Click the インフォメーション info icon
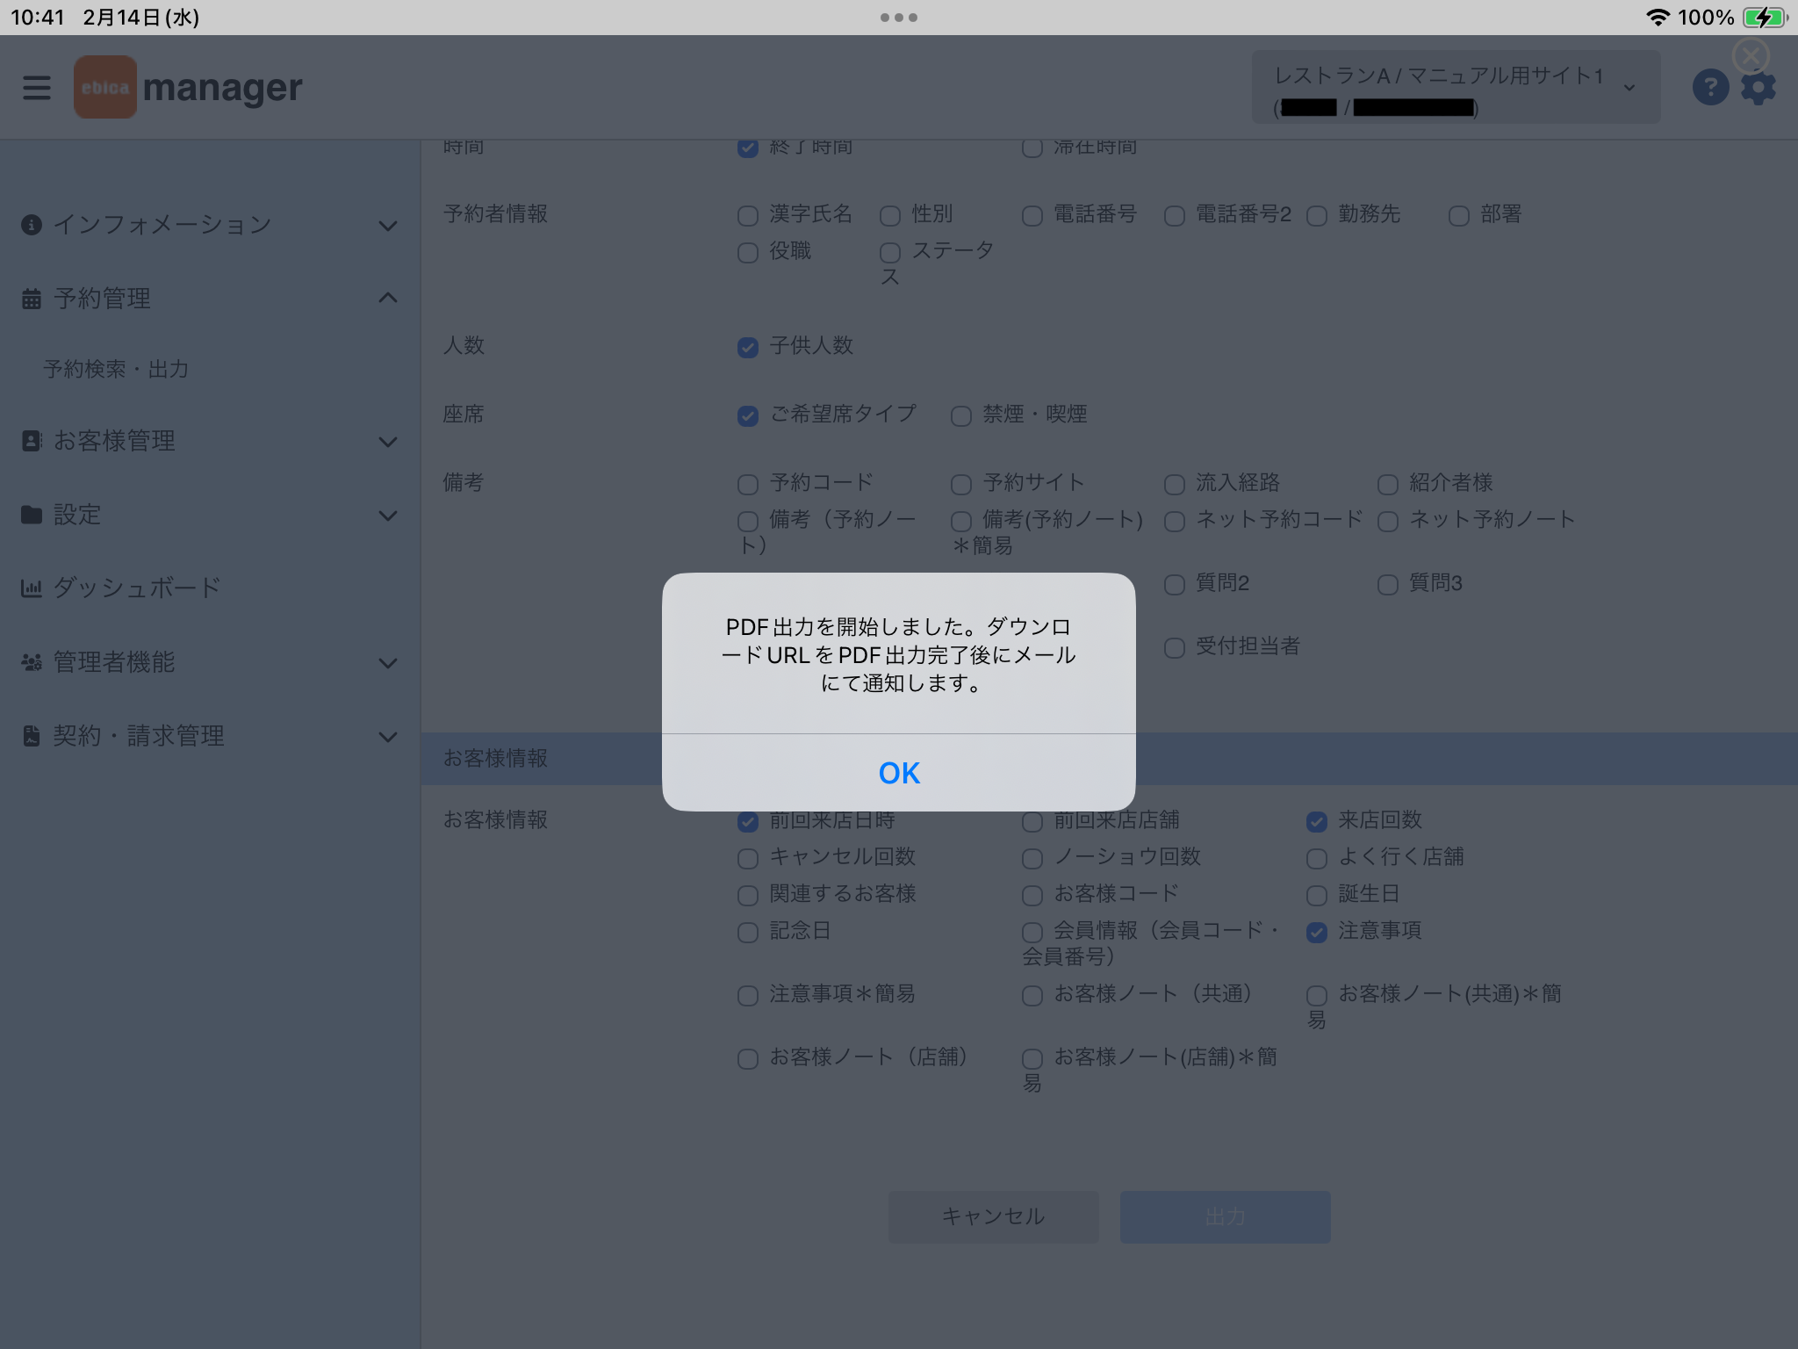This screenshot has width=1798, height=1349. (x=32, y=225)
